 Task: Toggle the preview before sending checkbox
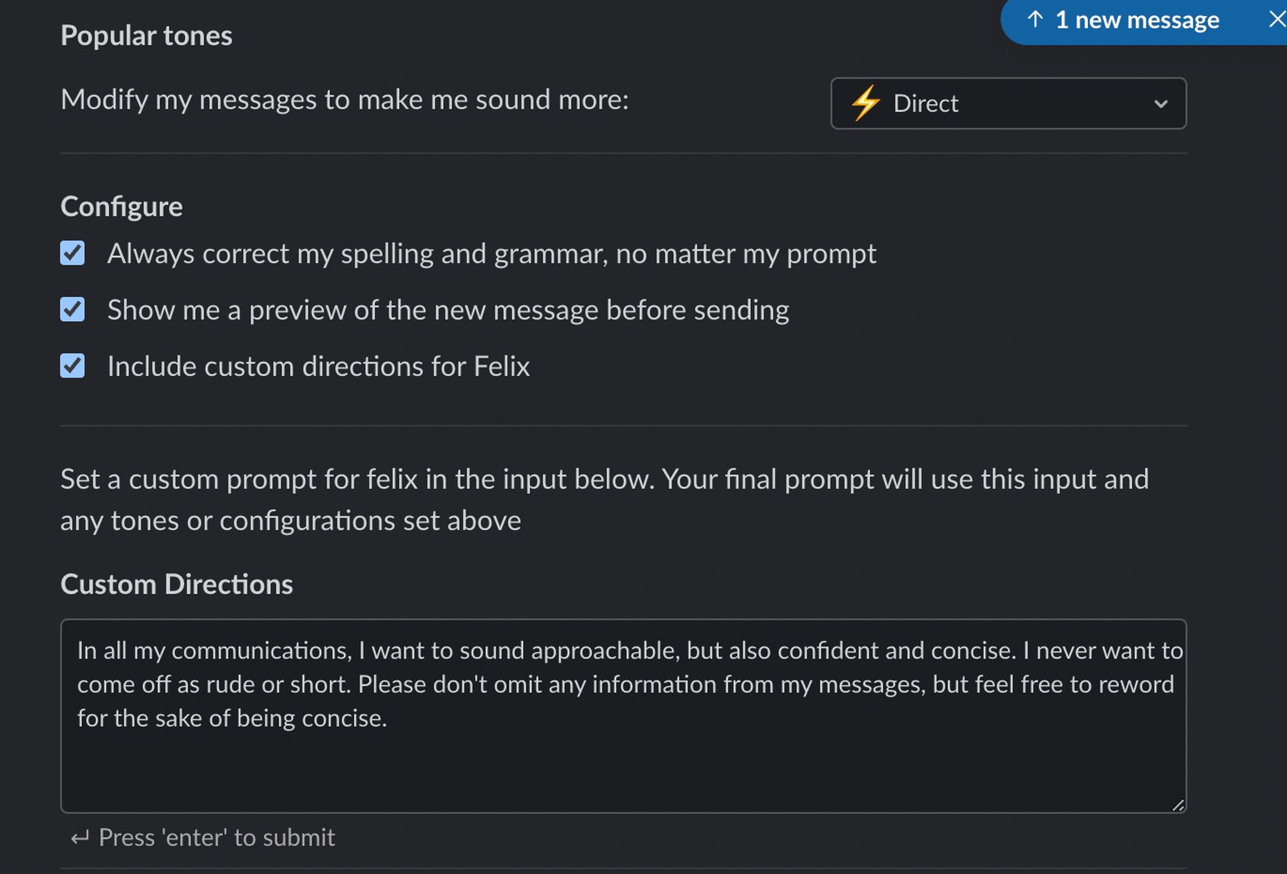click(x=72, y=310)
